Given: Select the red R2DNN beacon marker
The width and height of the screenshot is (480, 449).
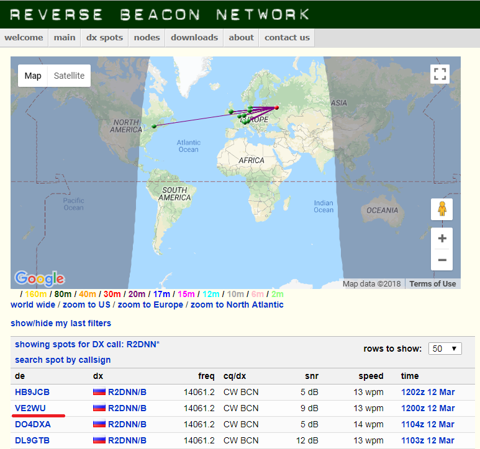Looking at the screenshot, I should coord(277,107).
